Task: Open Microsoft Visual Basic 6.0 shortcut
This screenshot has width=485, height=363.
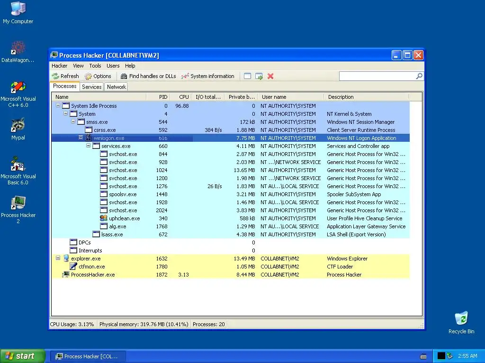Action: [18, 171]
